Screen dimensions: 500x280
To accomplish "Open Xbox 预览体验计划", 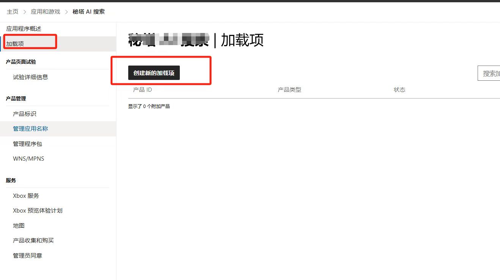I will (x=38, y=211).
